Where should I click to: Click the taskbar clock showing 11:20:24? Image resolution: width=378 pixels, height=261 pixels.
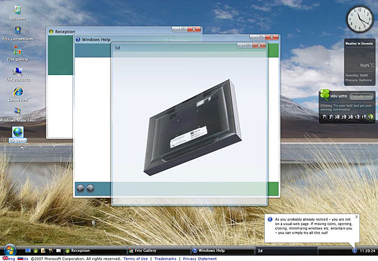click(367, 251)
